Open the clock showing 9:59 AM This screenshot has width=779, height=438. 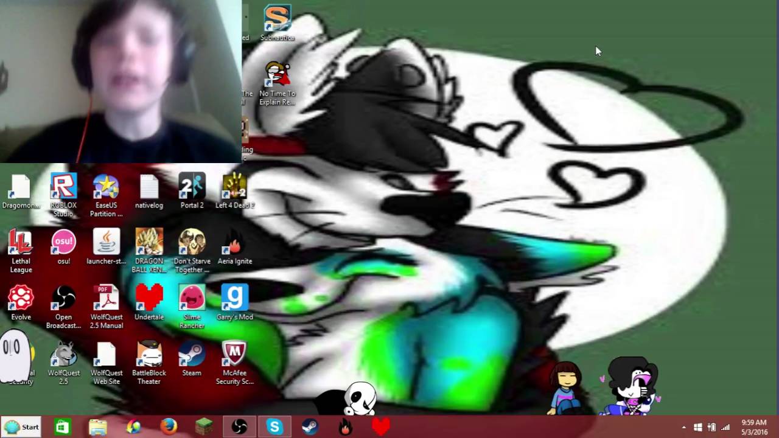click(x=753, y=427)
